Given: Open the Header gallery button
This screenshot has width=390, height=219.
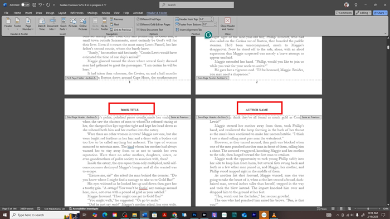Looking at the screenshot, I should [8, 24].
